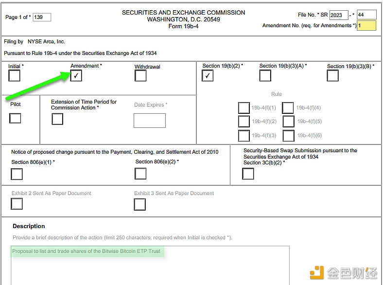Tick the Withdrawal checkbox
The height and width of the screenshot is (285, 383).
coord(140,75)
